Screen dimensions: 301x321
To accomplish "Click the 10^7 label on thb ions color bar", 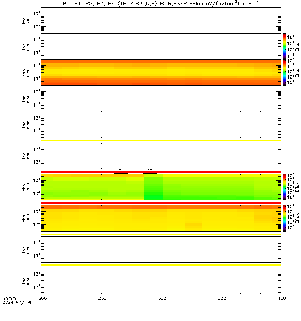I will [x=291, y=175].
